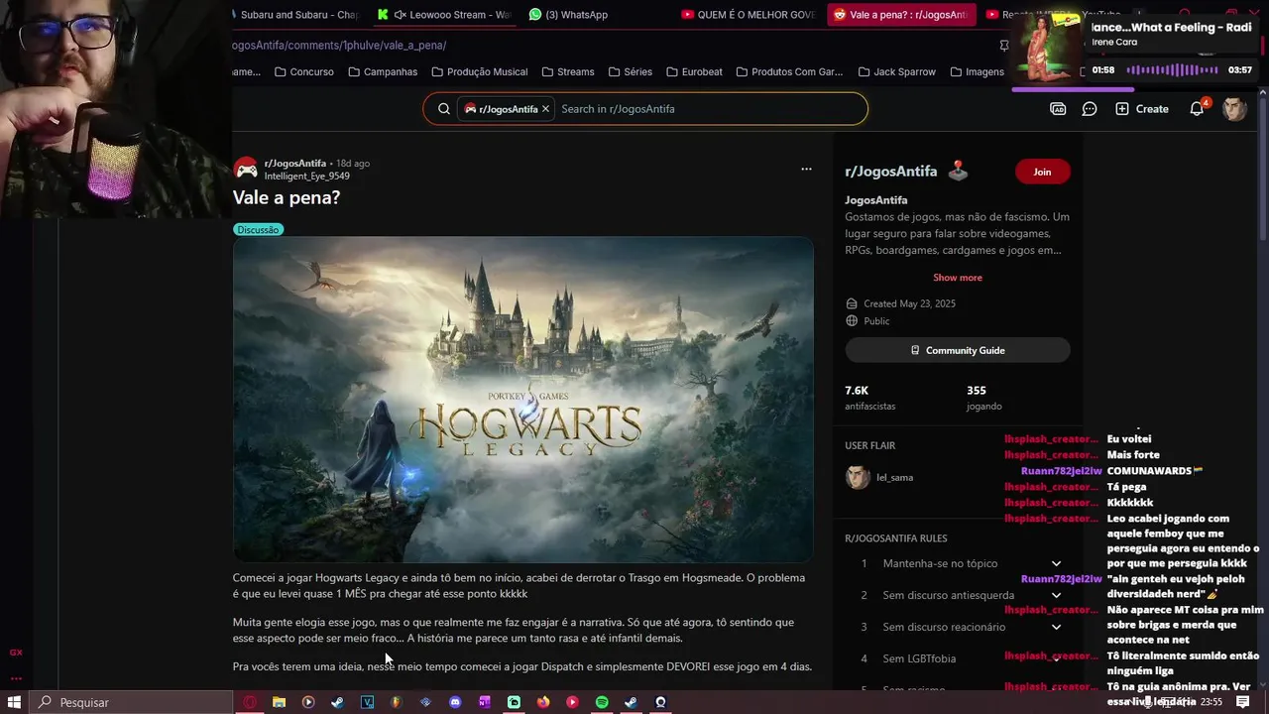Open the Reddit chat icon

pos(1090,109)
